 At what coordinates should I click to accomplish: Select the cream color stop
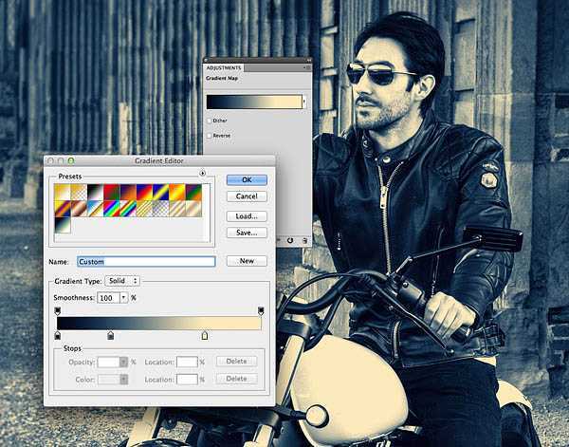tap(205, 336)
